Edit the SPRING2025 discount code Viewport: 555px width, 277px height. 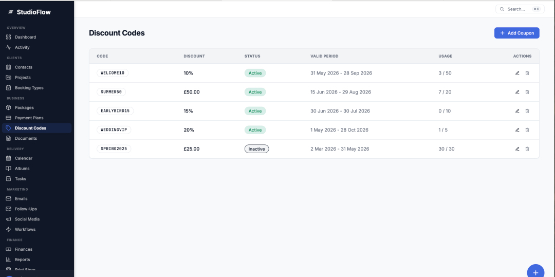click(517, 149)
